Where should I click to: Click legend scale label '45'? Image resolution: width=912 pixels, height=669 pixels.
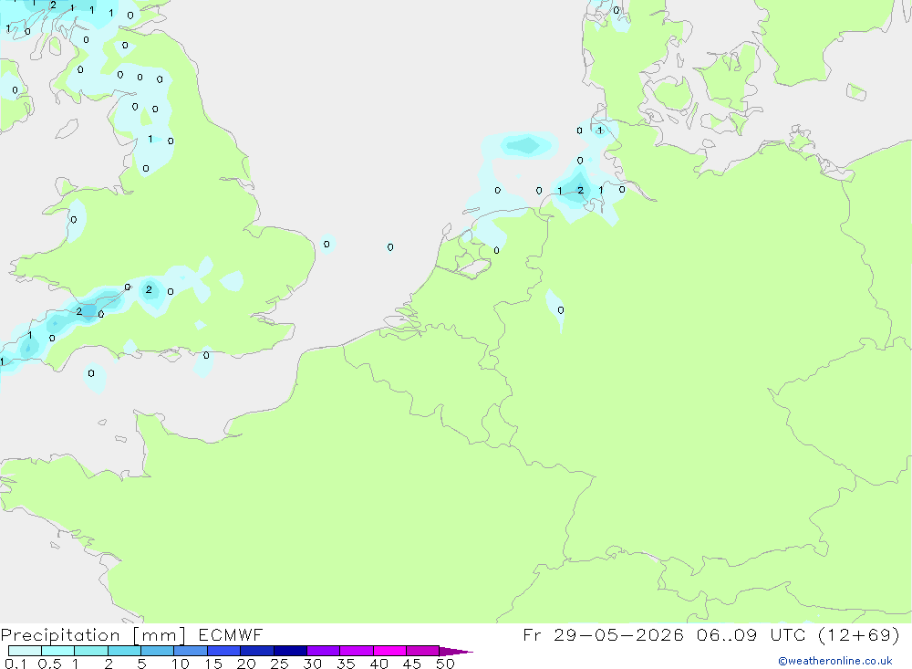412,664
